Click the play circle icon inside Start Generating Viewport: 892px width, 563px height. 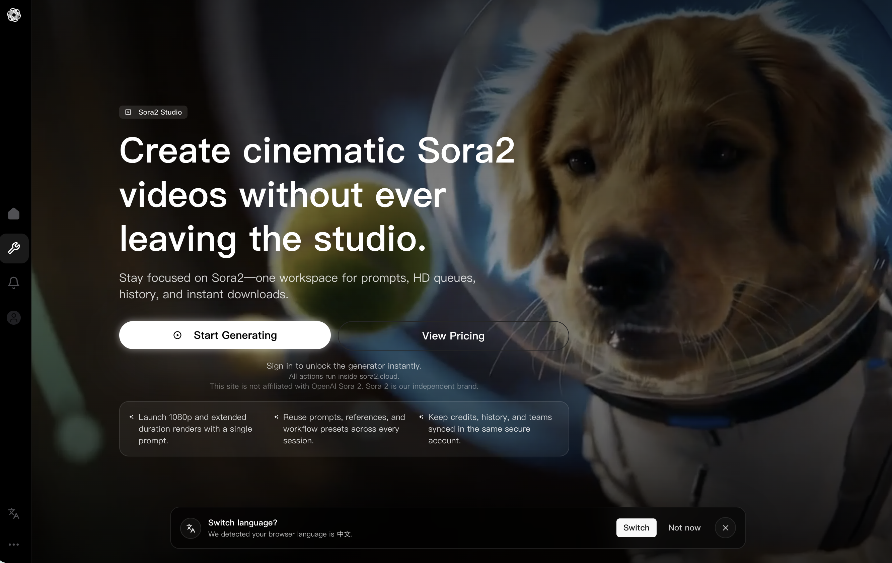pyautogui.click(x=177, y=335)
